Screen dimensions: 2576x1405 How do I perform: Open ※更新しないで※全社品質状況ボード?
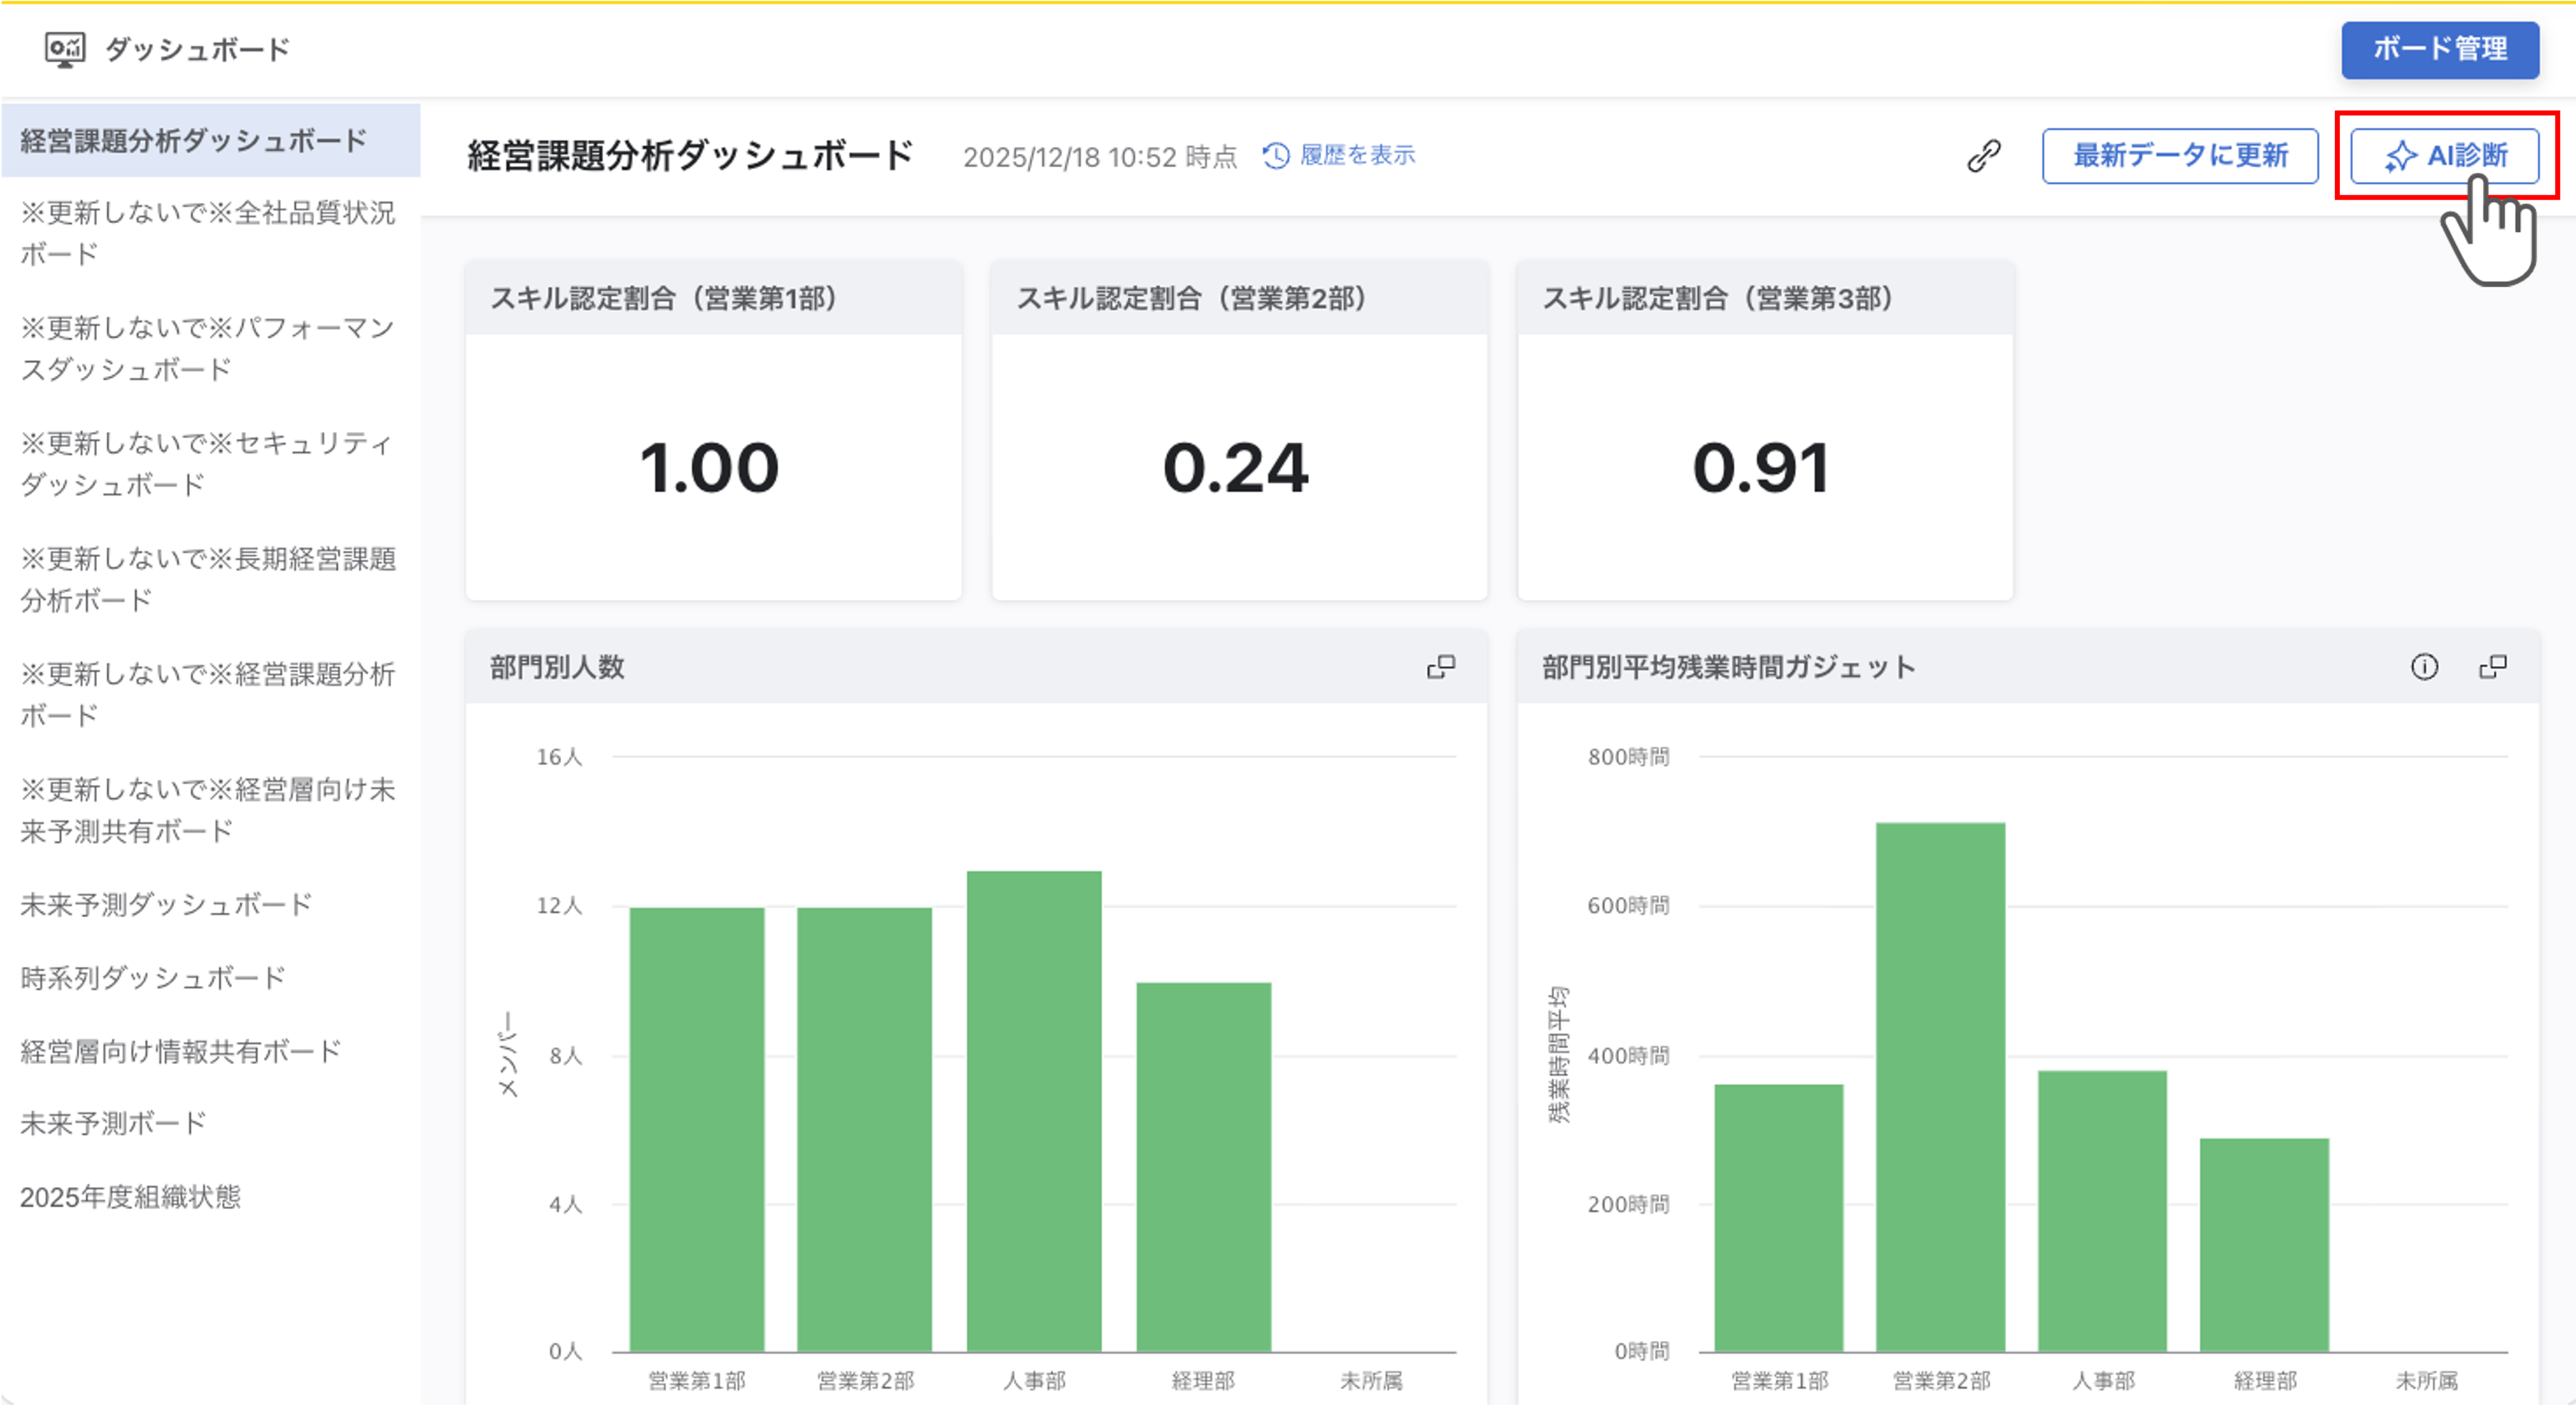[207, 233]
